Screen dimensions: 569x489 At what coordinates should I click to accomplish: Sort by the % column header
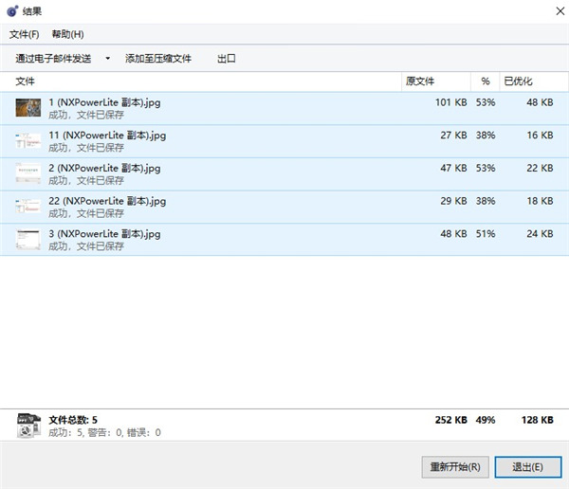point(486,81)
